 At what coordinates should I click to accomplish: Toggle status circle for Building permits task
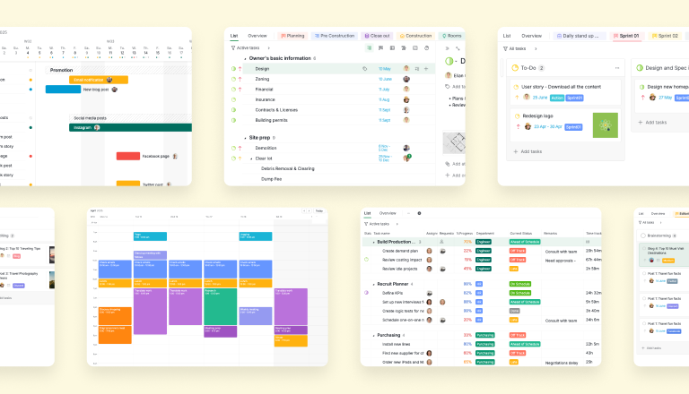click(233, 120)
